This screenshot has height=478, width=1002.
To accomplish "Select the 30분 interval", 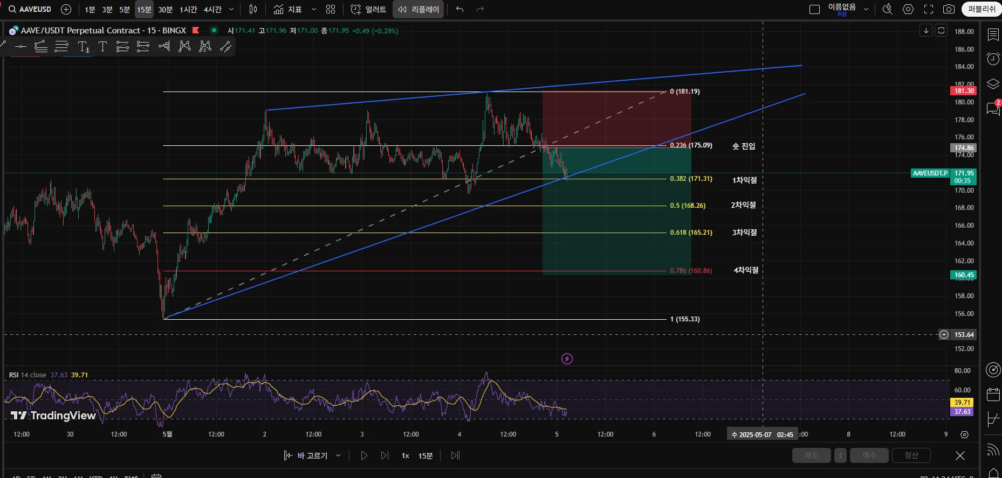I will tap(165, 9).
